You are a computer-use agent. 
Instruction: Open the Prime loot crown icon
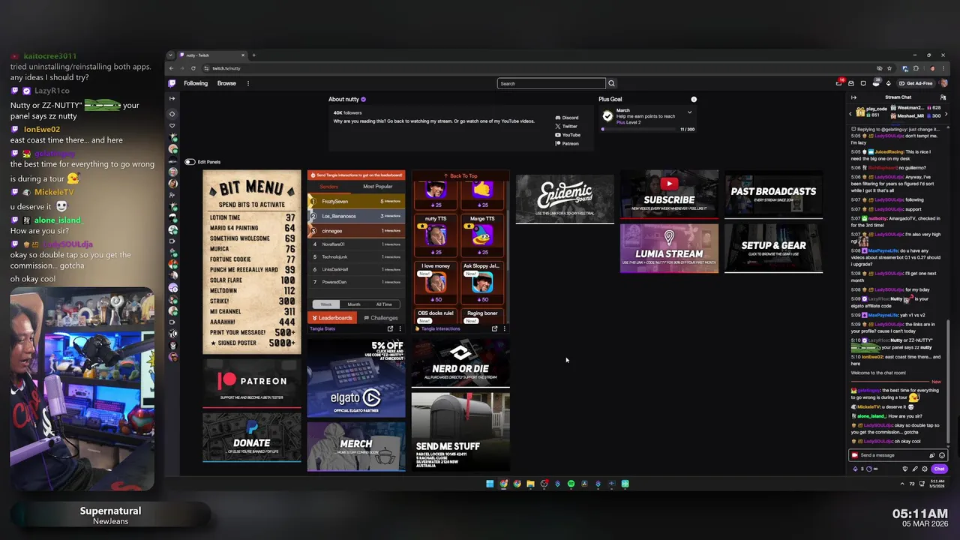click(x=838, y=83)
